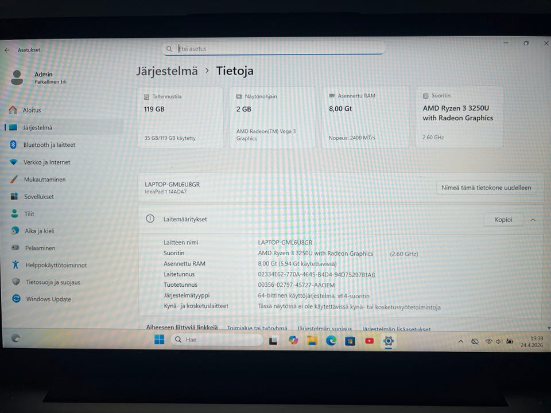Open the Verkko ja Internet wifi icon
The image size is (551, 413).
(x=13, y=162)
